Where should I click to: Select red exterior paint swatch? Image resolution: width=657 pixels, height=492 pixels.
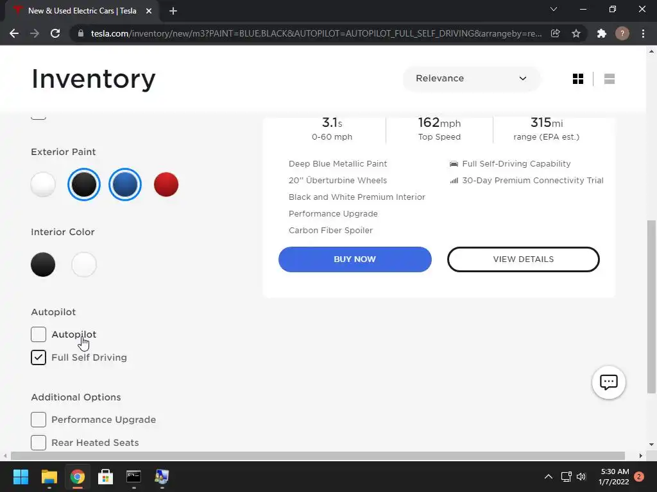pos(166,184)
